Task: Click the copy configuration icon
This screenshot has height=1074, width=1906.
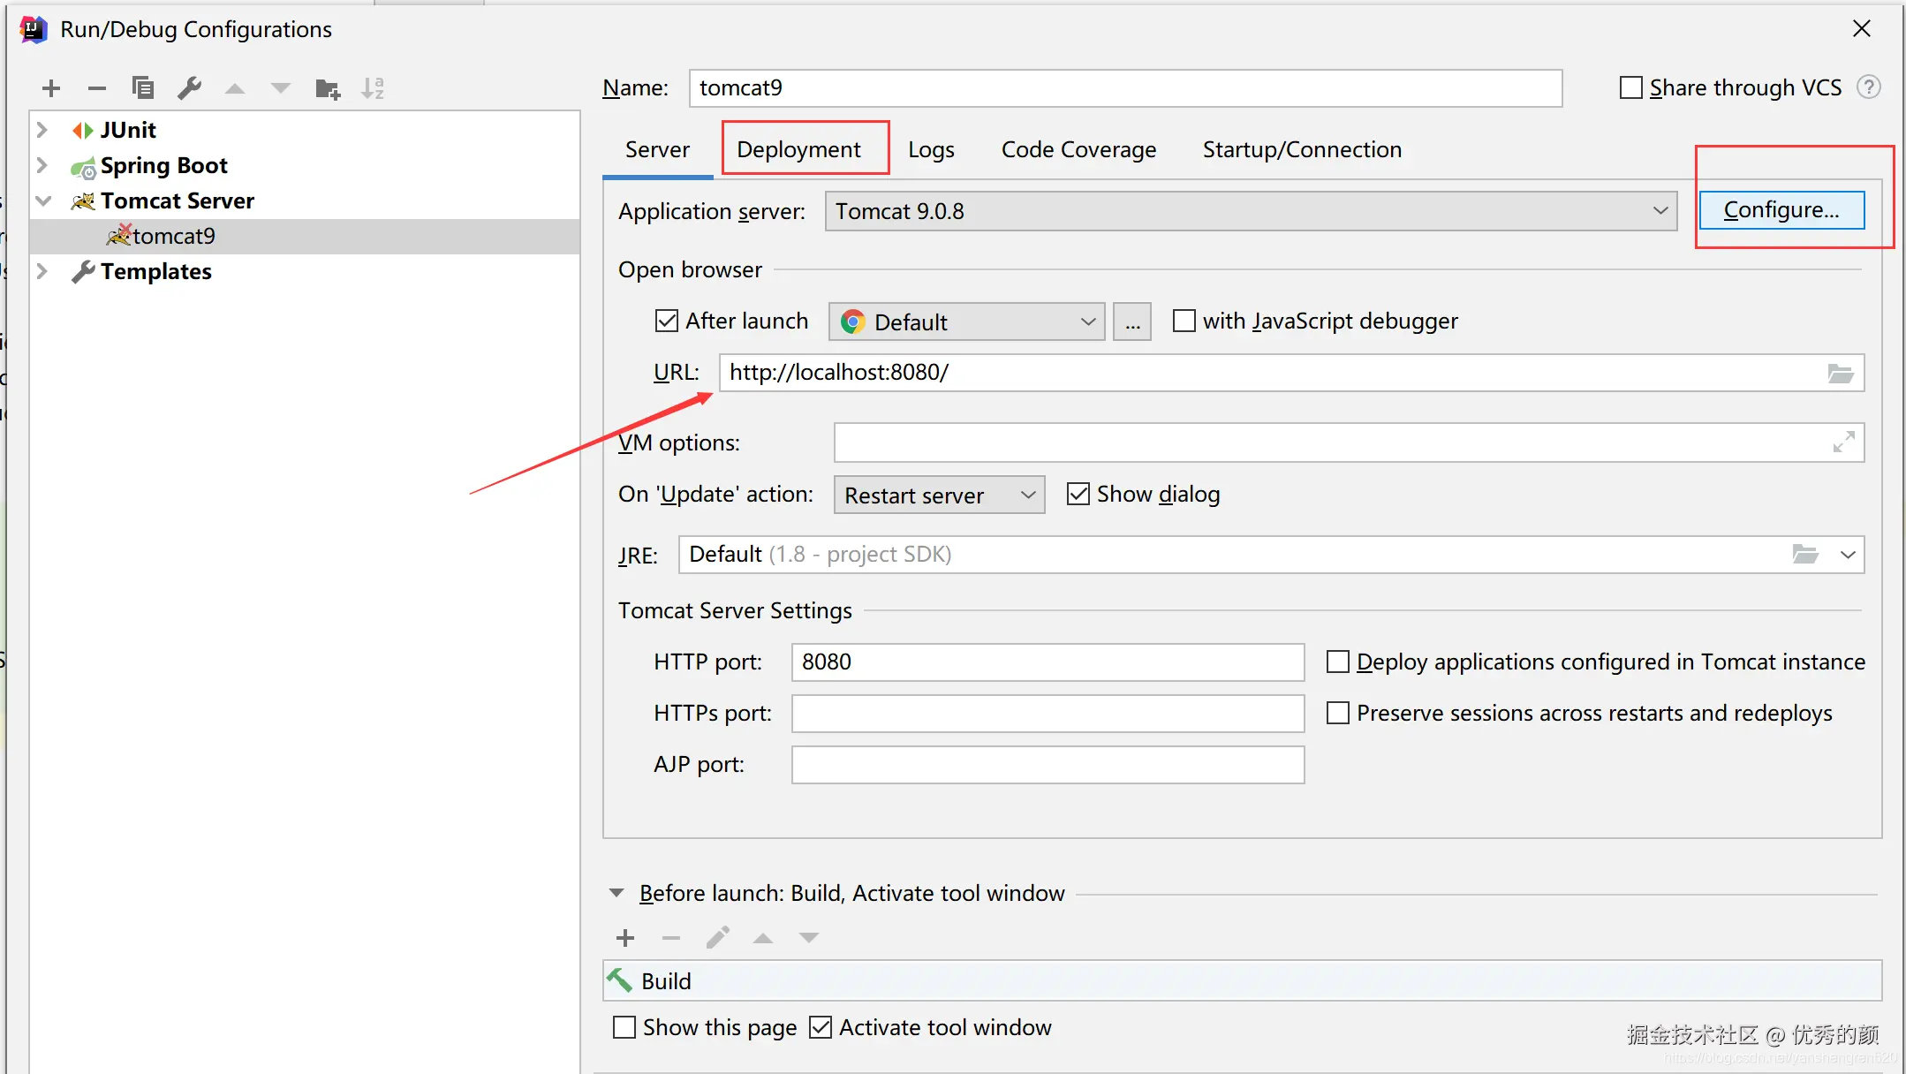Action: tap(143, 88)
